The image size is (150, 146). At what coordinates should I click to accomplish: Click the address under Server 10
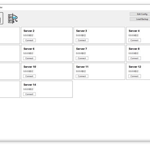pyautogui.click(x=28, y=71)
